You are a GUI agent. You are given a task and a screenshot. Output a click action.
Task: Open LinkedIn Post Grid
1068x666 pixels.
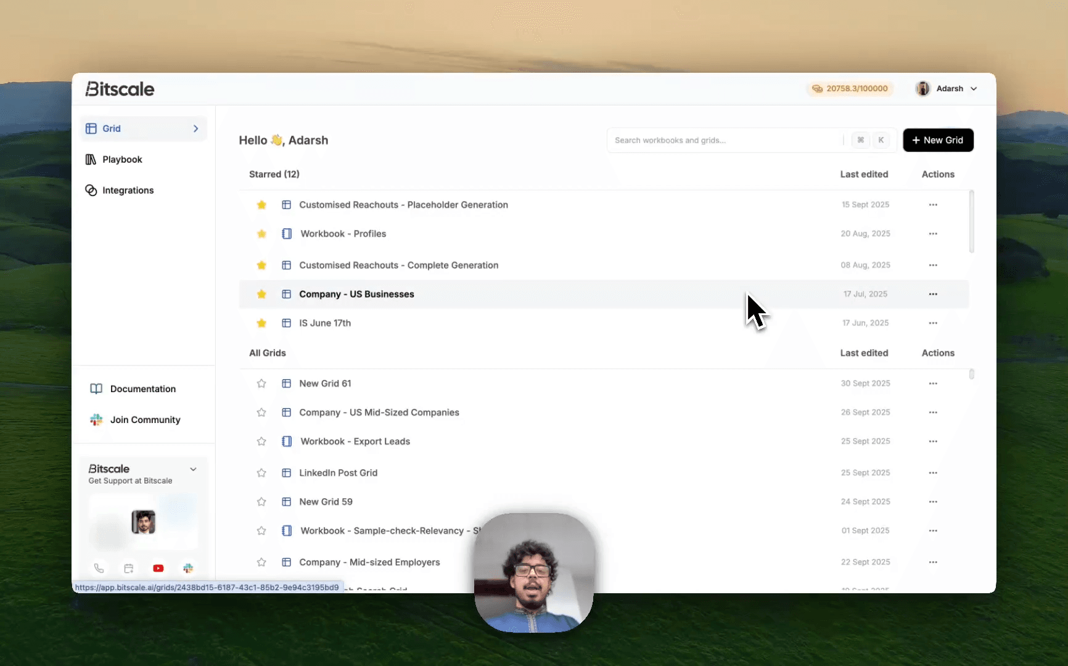(338, 473)
